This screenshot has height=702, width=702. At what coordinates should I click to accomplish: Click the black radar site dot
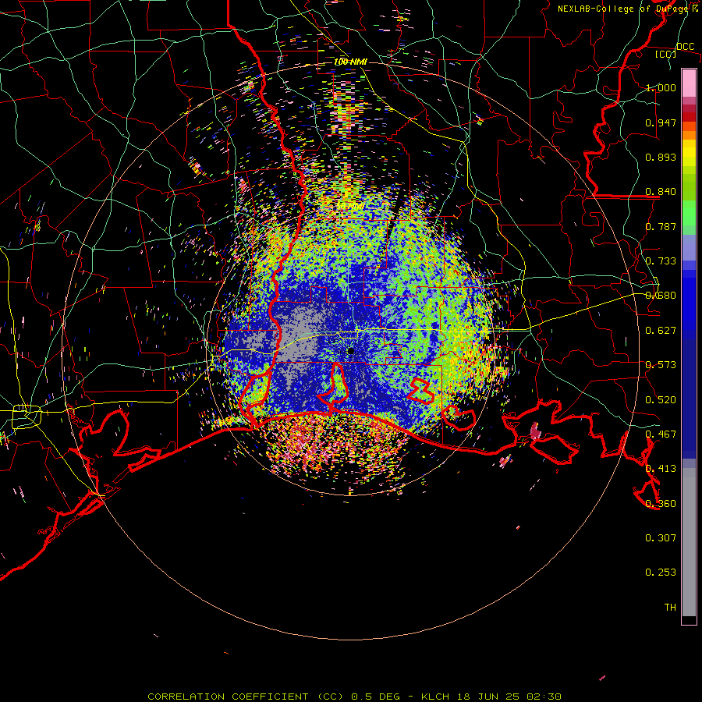click(x=350, y=351)
